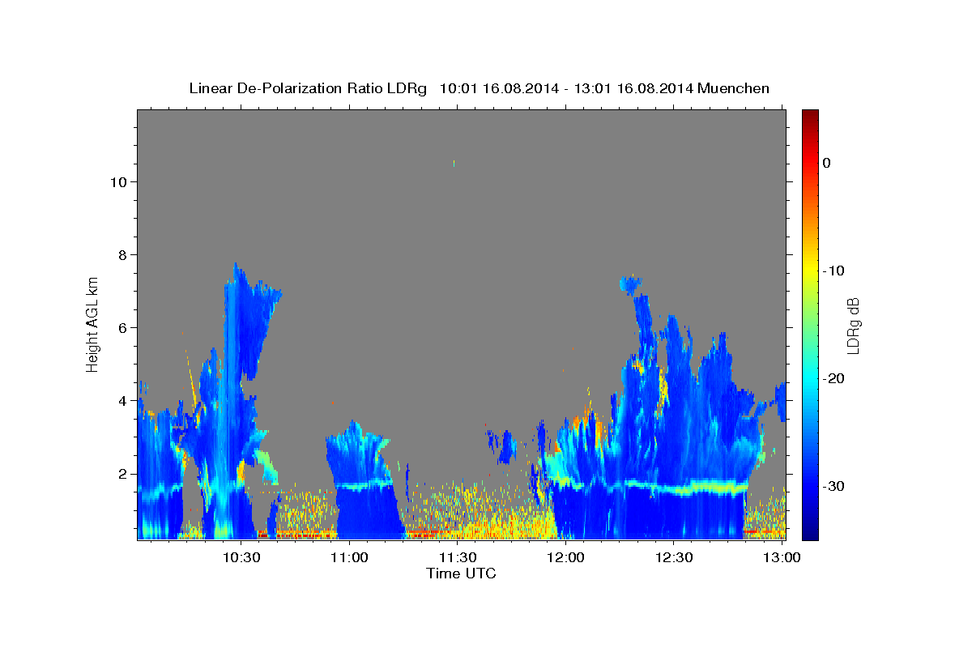Image resolution: width=972 pixels, height=648 pixels.
Task: Click the 13:00 time tick label
Action: (x=782, y=557)
